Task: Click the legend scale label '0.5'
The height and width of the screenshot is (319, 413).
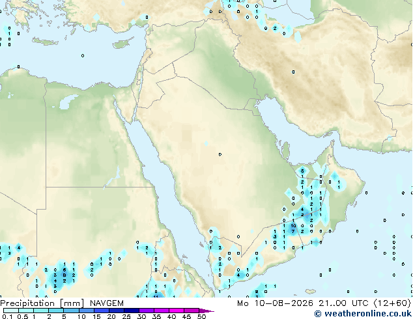Action: (x=23, y=316)
